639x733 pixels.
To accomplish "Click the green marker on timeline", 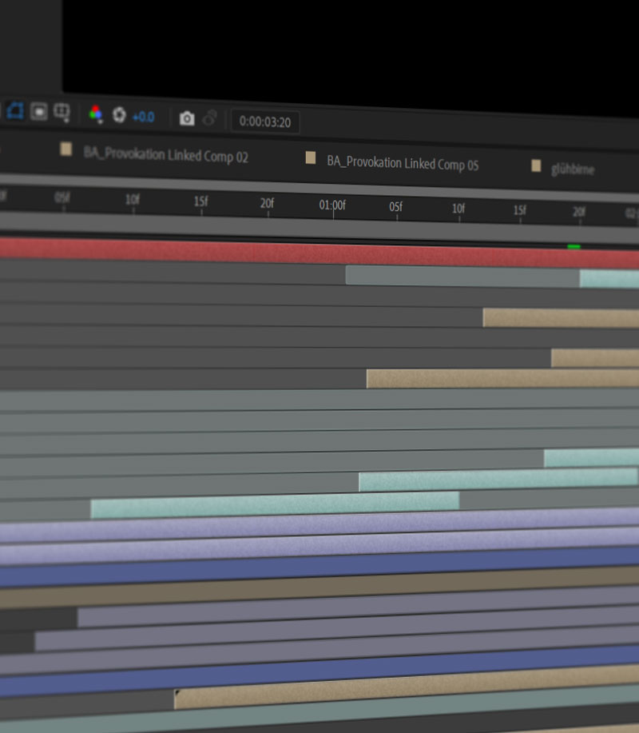I will click(x=574, y=247).
